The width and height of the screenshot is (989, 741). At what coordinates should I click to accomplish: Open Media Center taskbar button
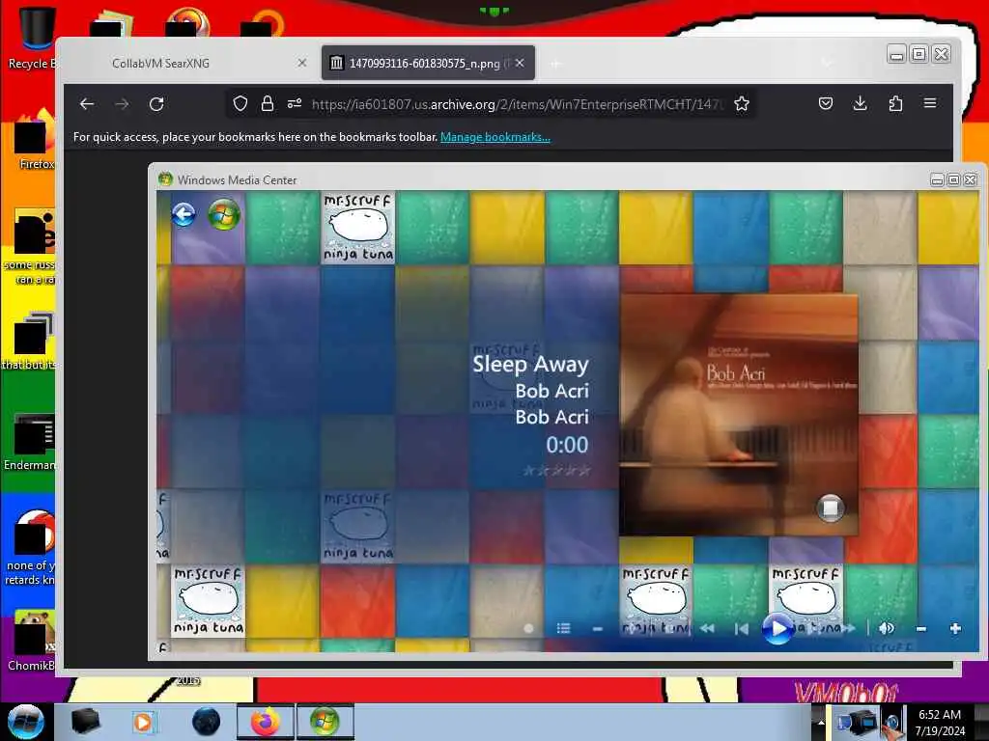(x=325, y=722)
